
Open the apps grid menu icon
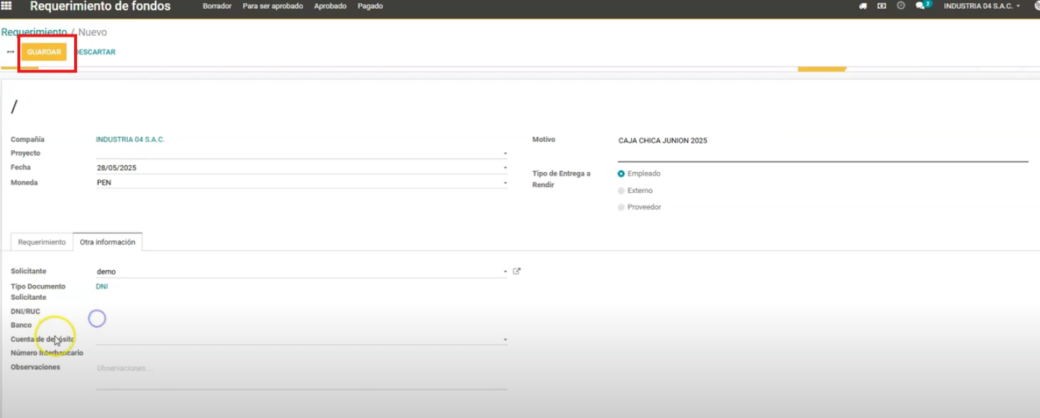[x=7, y=6]
